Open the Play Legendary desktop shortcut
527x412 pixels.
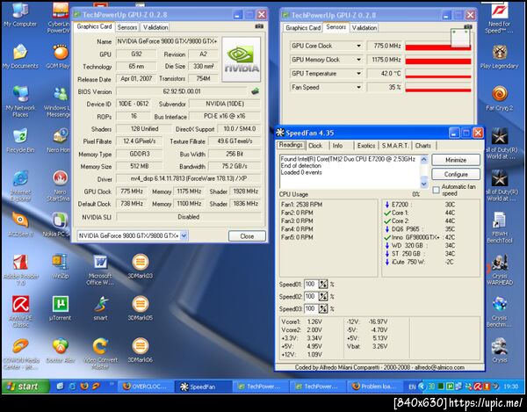pyautogui.click(x=499, y=56)
